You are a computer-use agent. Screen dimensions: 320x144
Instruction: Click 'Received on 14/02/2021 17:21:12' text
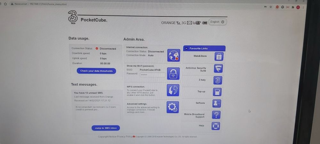pos(92,101)
